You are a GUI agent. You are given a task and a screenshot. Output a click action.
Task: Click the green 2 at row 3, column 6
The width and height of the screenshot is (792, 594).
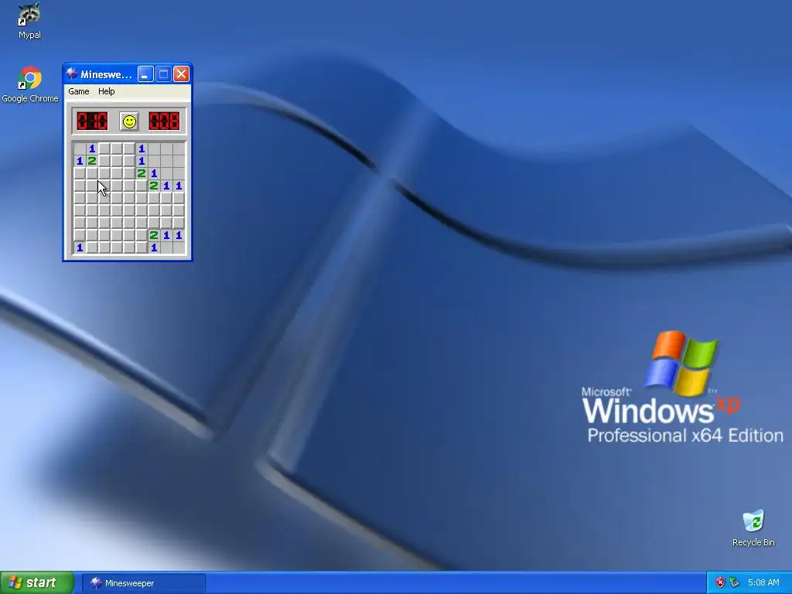click(x=142, y=173)
